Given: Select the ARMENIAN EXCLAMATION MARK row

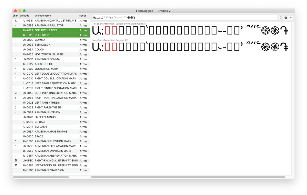Looking at the screenshot, I should point(51,146).
